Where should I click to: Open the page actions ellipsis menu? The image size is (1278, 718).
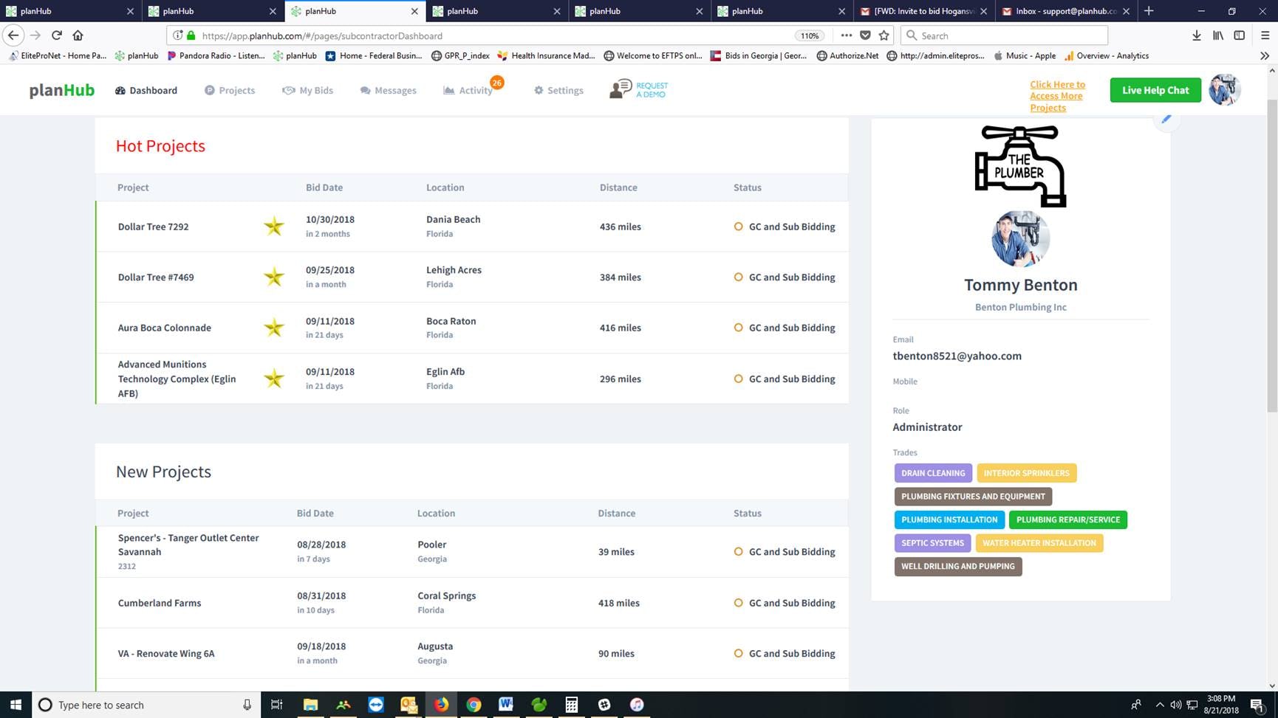click(x=846, y=35)
